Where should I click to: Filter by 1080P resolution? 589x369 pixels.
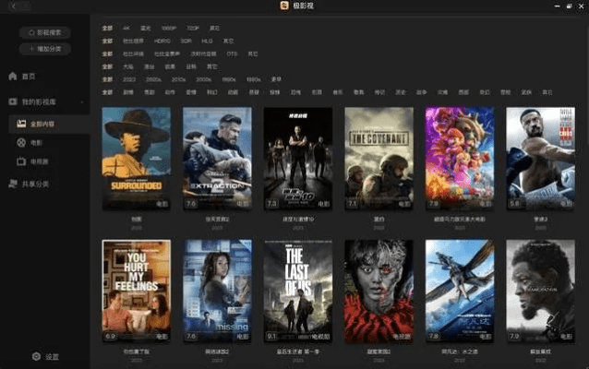click(166, 29)
